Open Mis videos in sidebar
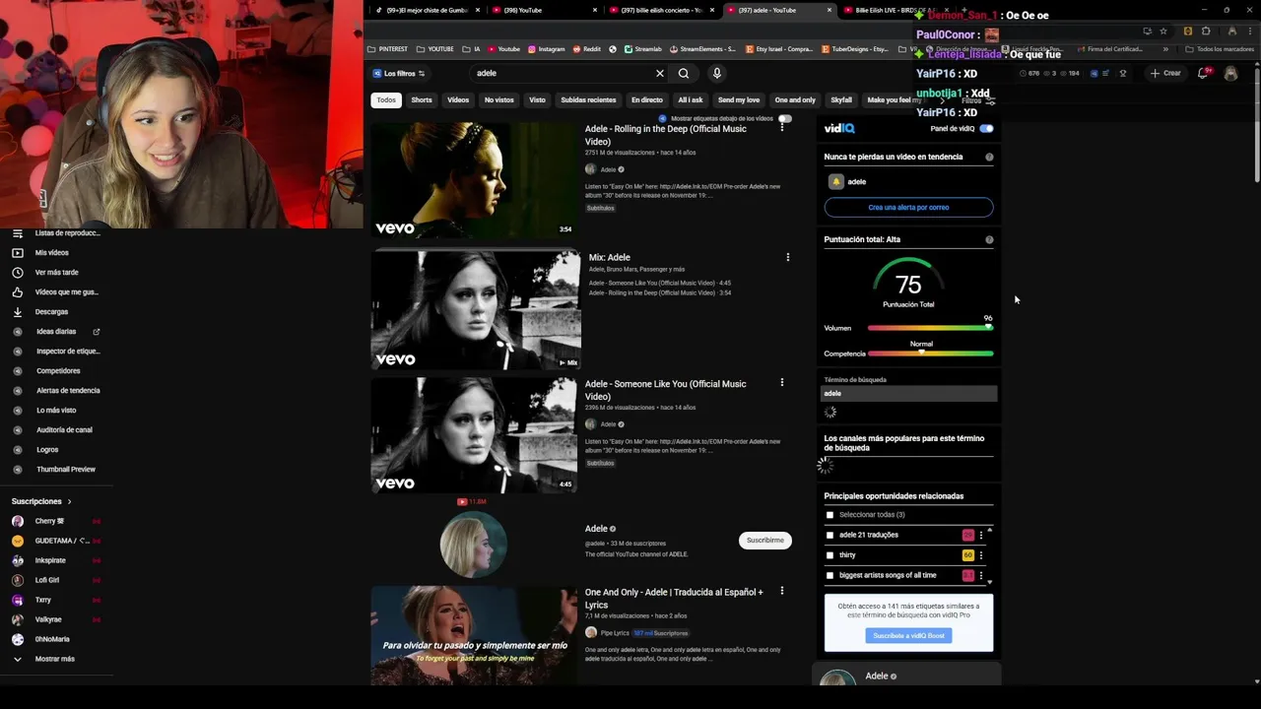Screen dimensions: 1261x709 [52, 253]
